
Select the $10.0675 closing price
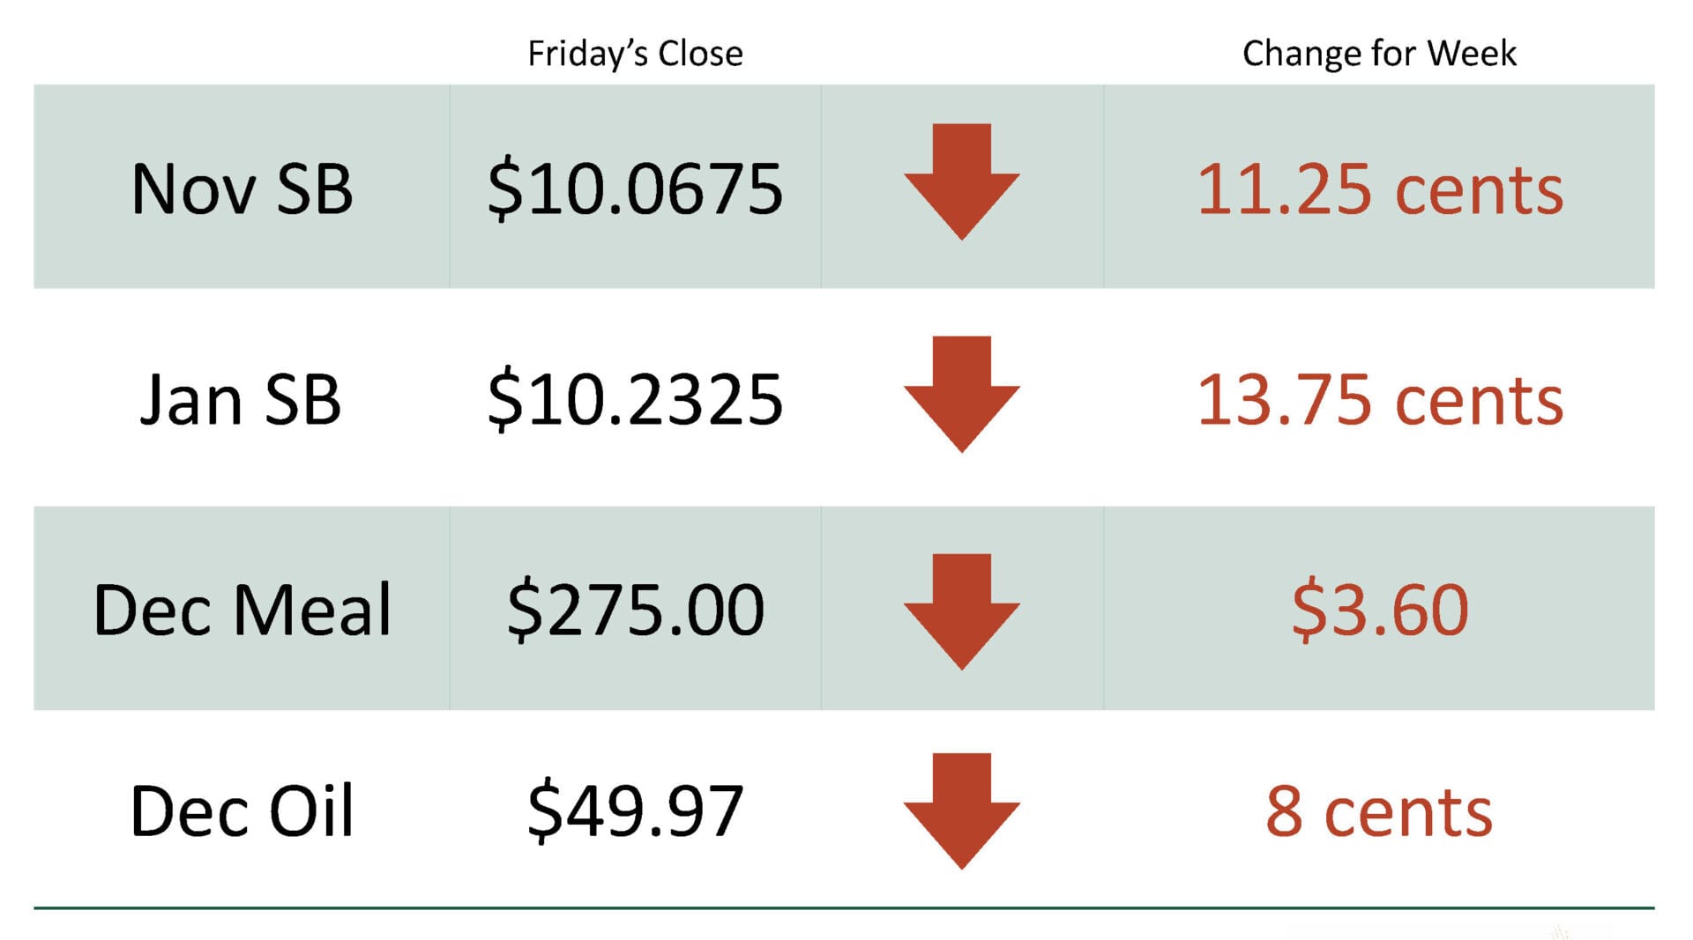[635, 189]
